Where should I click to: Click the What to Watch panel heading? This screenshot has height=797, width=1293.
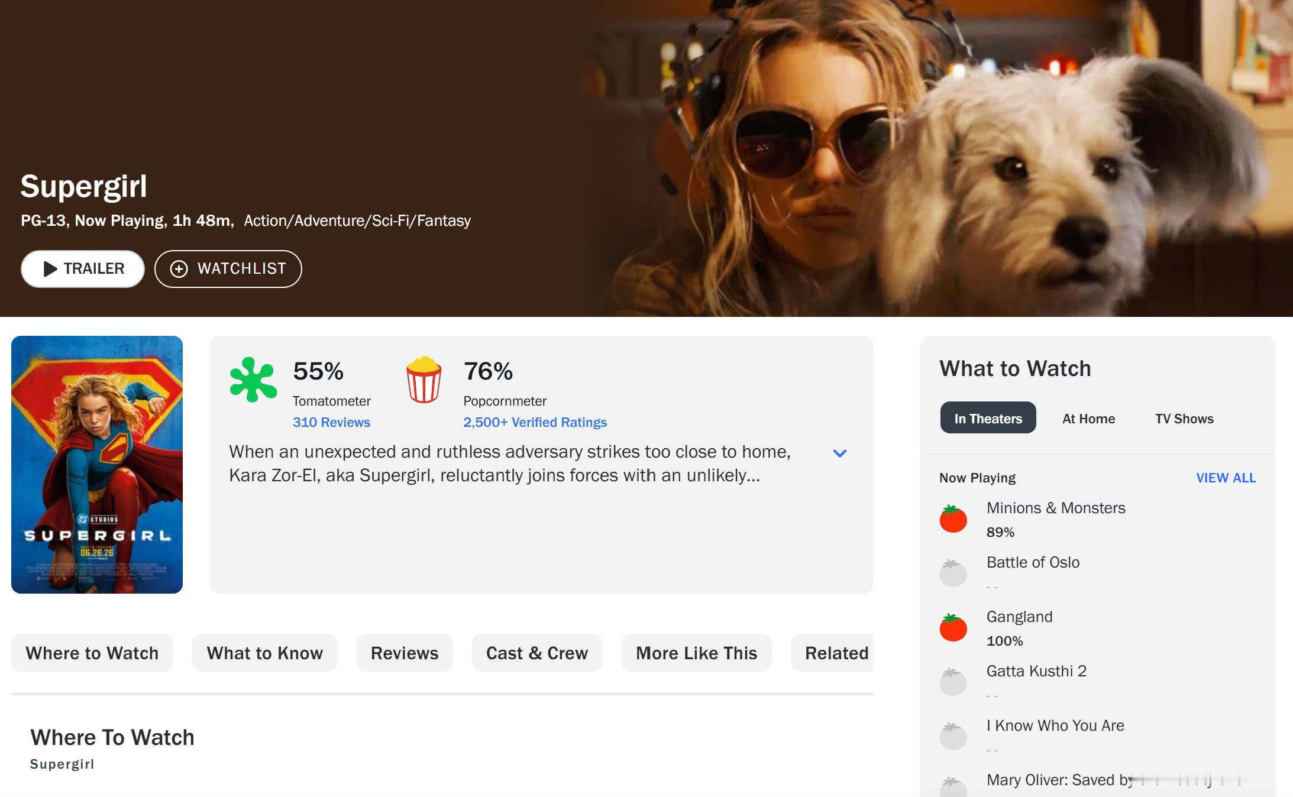[1015, 368]
